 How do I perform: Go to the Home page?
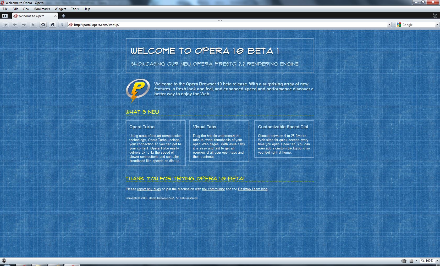click(x=52, y=25)
